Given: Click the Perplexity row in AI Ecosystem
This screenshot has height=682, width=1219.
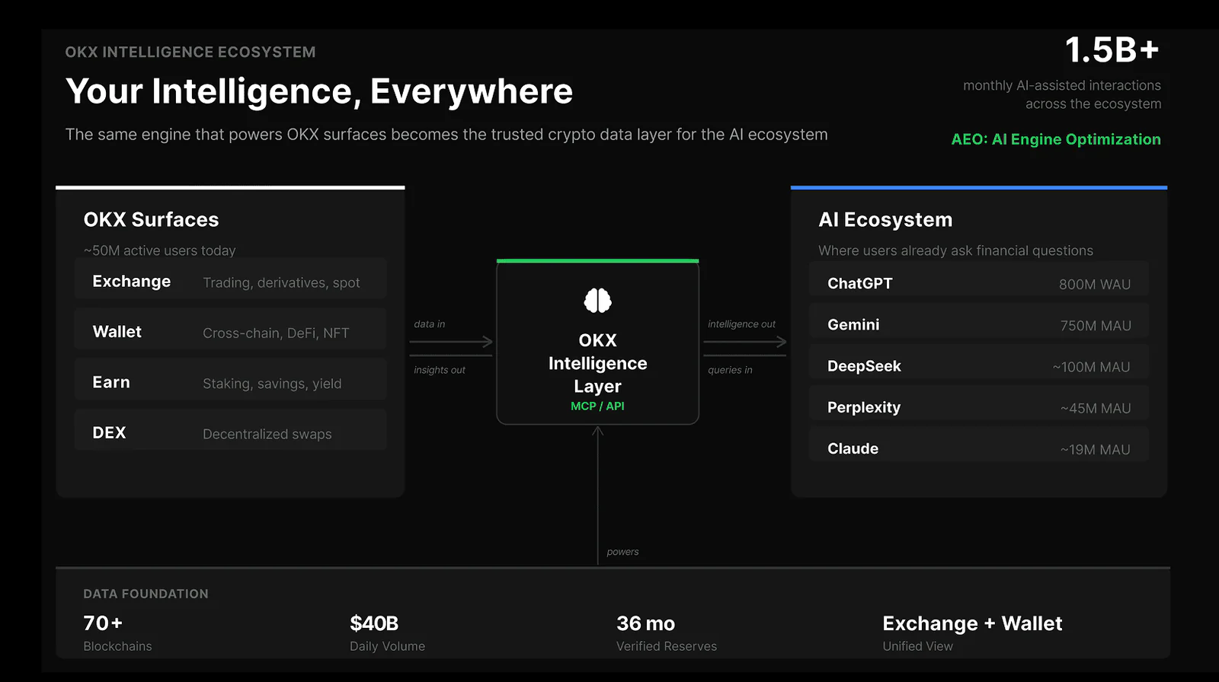Looking at the screenshot, I should coord(979,403).
